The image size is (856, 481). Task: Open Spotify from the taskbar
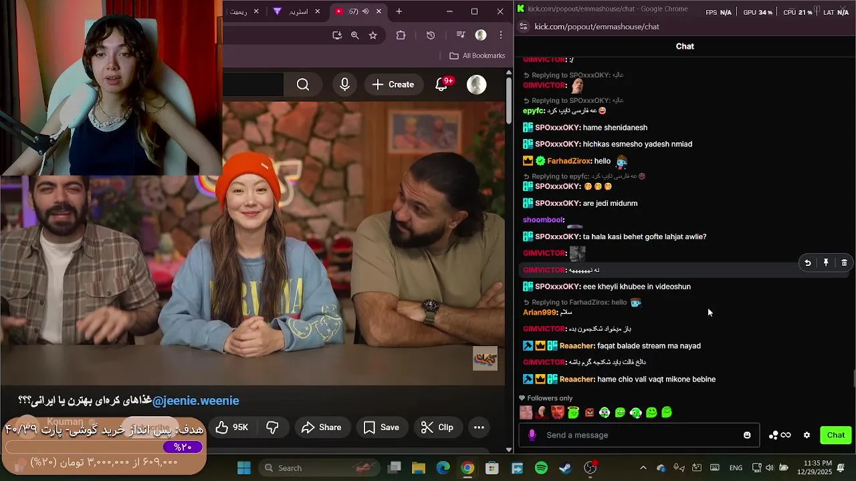point(542,468)
